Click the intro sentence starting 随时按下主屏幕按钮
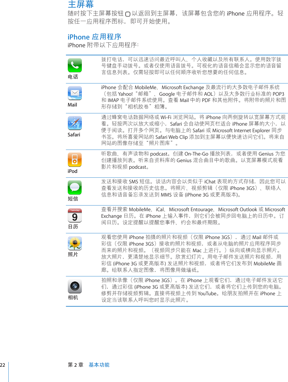 click(175, 17)
